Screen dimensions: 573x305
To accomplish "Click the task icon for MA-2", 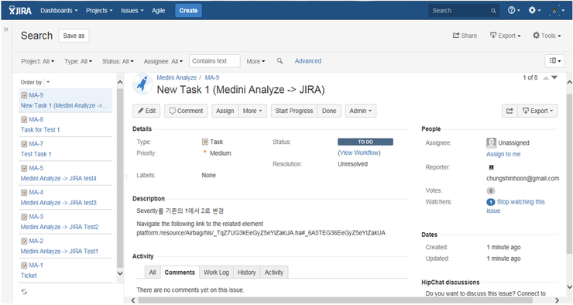I will point(24,241).
